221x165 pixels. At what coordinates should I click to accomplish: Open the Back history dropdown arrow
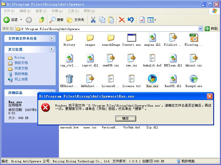21,20
